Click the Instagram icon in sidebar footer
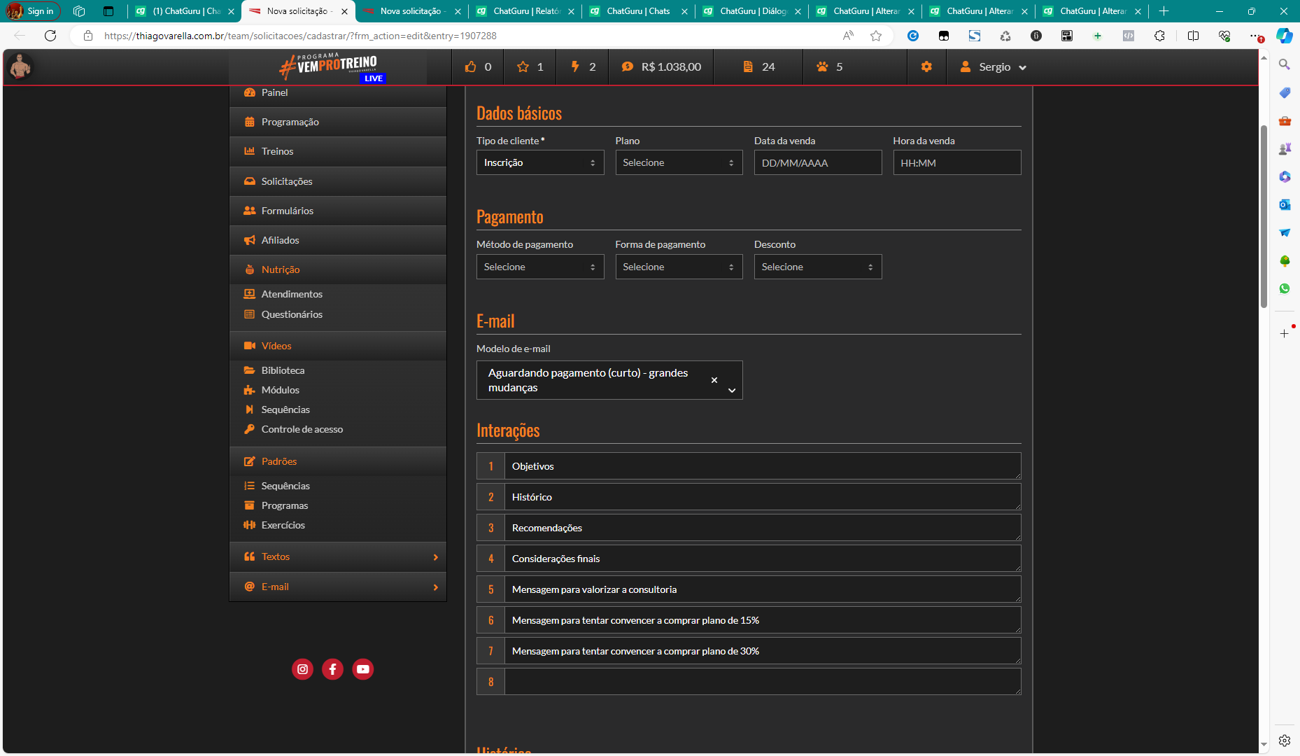The height and width of the screenshot is (756, 1300). point(302,669)
